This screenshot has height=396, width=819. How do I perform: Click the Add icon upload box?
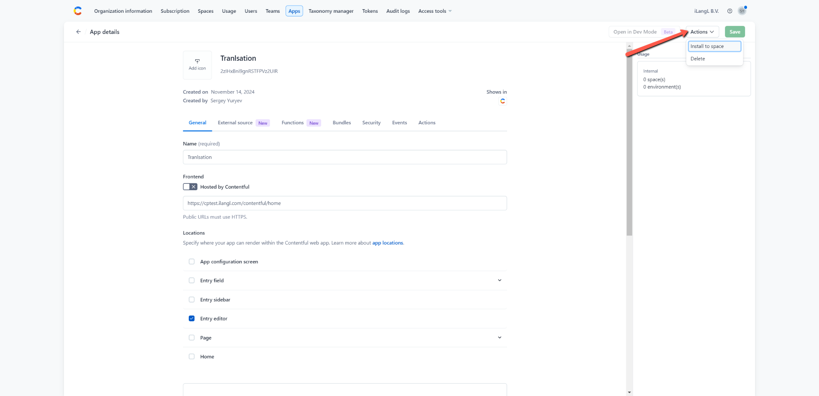(x=197, y=65)
